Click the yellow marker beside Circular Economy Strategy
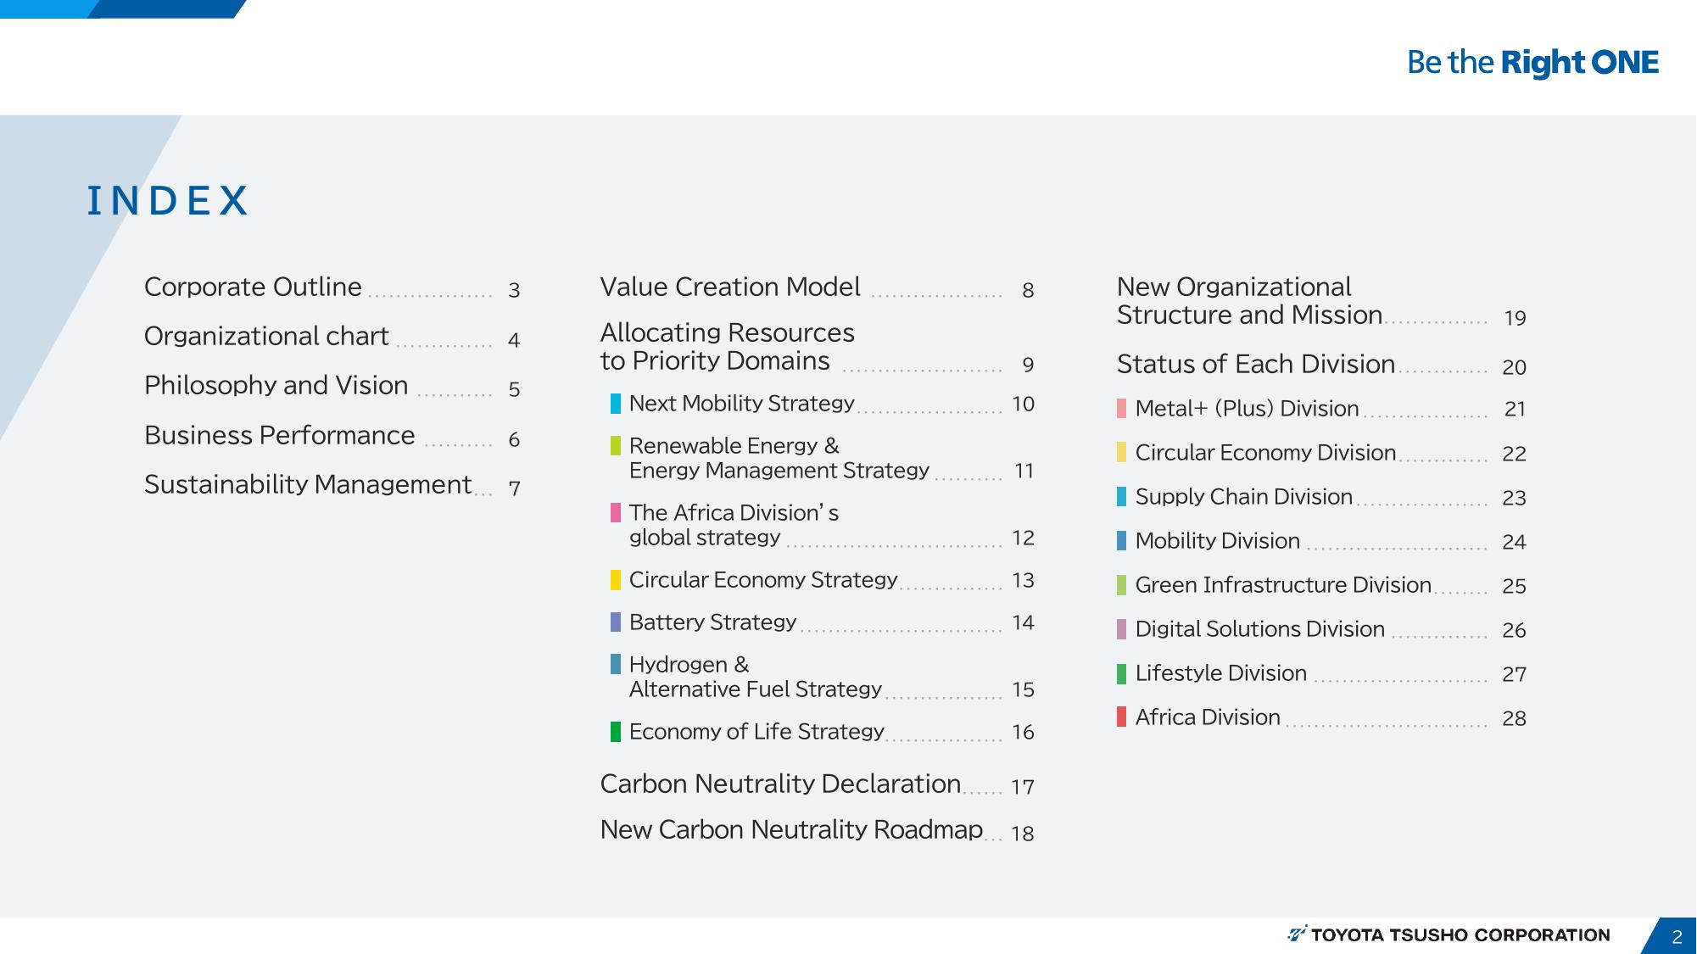This screenshot has width=1697, height=954. [616, 580]
